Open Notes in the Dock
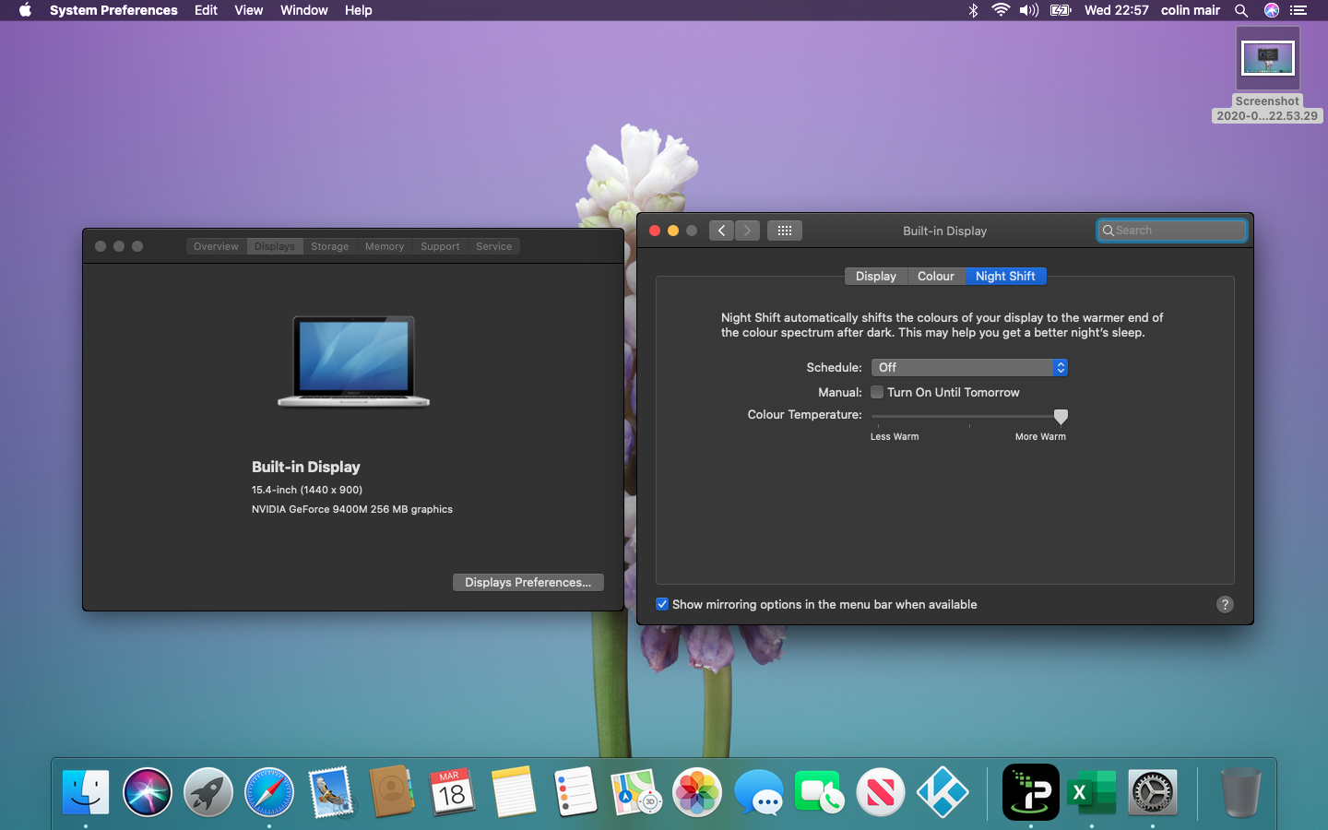 coord(514,792)
